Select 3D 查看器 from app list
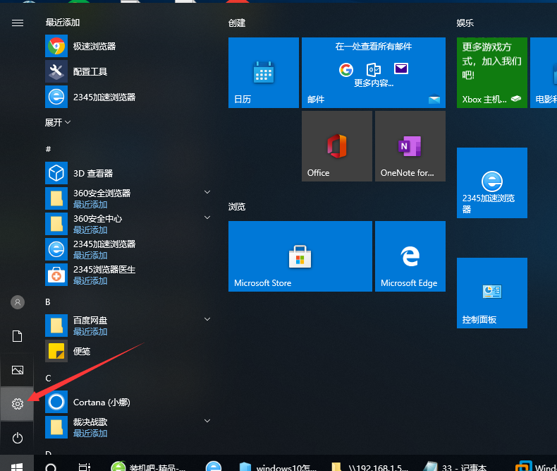The height and width of the screenshot is (471, 557). (93, 173)
